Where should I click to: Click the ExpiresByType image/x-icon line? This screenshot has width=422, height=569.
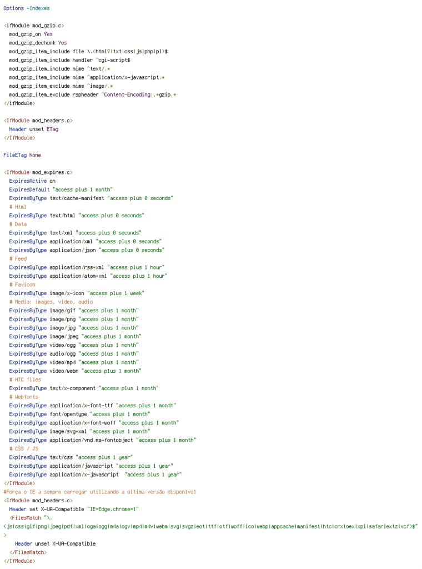[77, 293]
